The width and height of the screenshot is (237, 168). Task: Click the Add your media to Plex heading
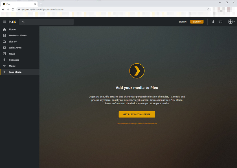(137, 88)
